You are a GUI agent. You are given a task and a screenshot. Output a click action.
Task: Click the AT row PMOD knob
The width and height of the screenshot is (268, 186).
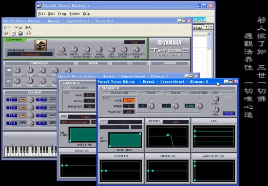tap(42, 81)
